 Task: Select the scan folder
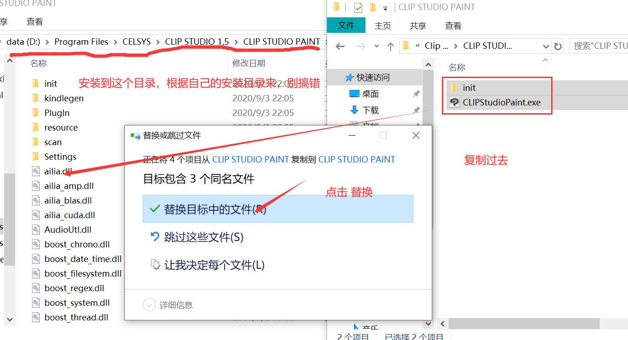pos(53,142)
